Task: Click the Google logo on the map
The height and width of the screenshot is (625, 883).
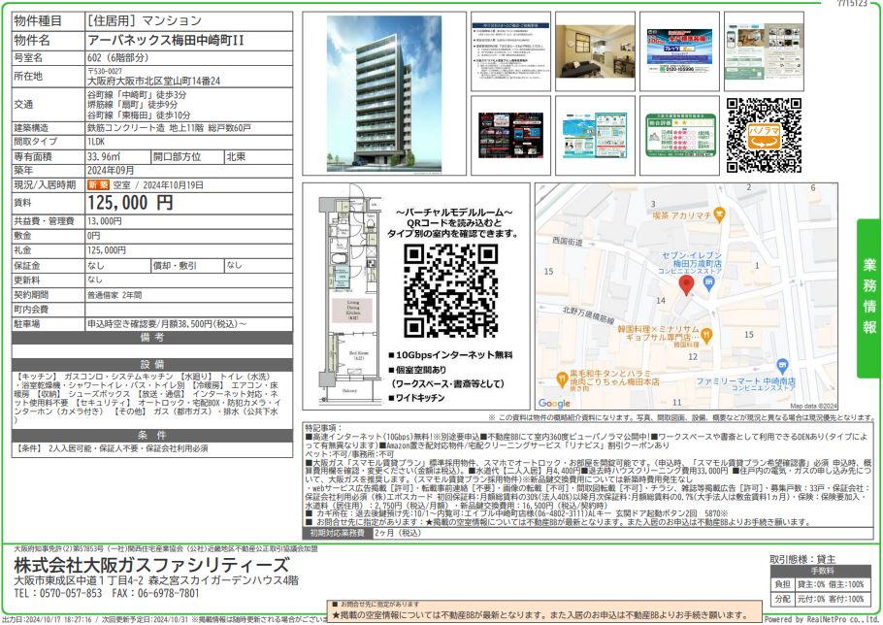Action: (554, 403)
